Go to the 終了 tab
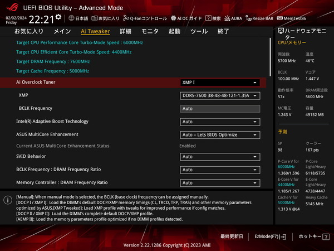The height and width of the screenshot is (251, 334). pos(223,32)
